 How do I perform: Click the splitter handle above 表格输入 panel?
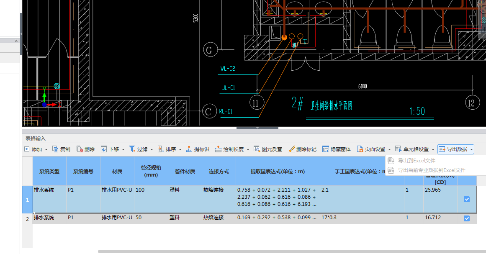(257, 128)
